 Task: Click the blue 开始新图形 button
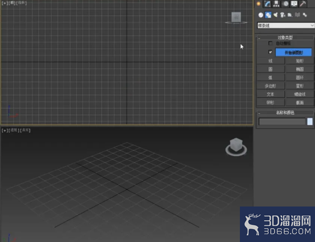293,52
